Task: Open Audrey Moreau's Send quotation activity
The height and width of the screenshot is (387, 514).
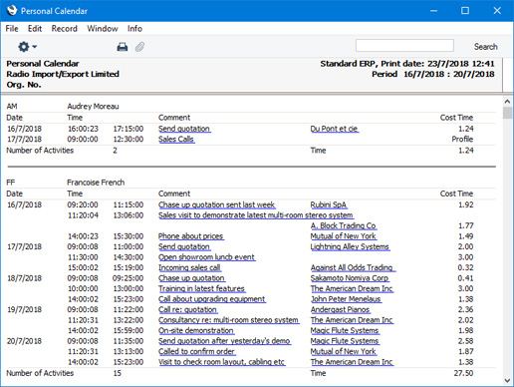Action: coord(184,129)
